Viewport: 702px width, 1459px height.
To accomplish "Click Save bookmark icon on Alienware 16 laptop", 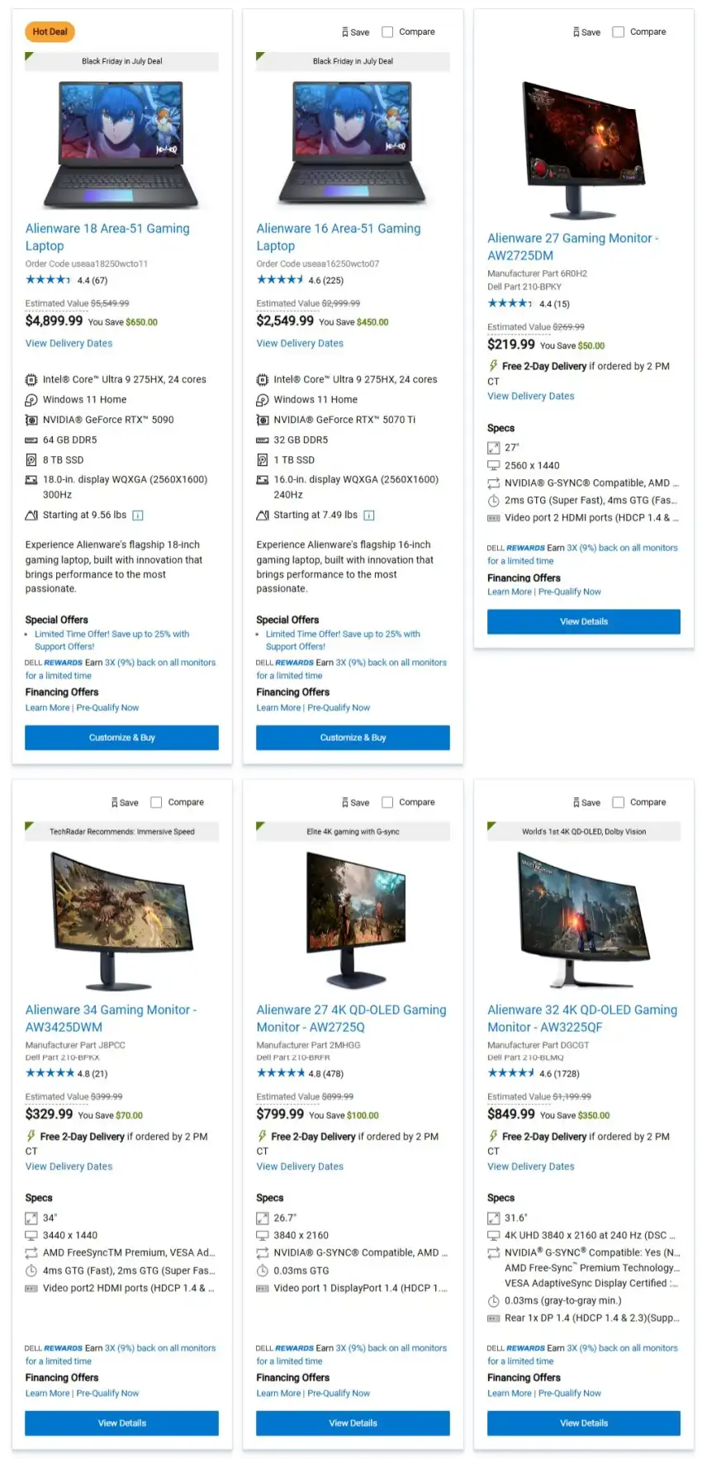I will [345, 32].
